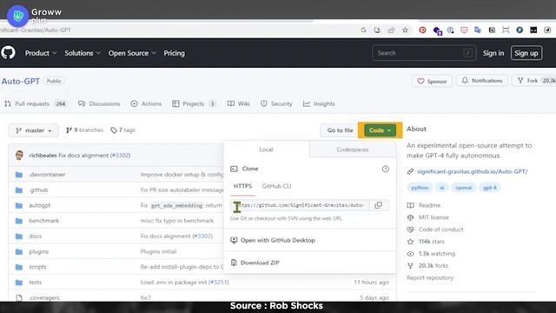Click the gpt-4 topic tag
The width and height of the screenshot is (556, 313).
click(490, 188)
